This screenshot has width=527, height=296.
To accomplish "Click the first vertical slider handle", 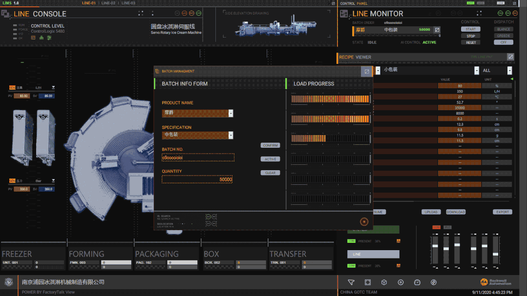I will (x=435, y=246).
